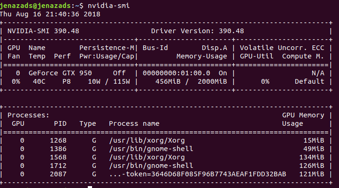Click memory usage "49MiB"
Screen dimensions: 339x188
pos(314,149)
